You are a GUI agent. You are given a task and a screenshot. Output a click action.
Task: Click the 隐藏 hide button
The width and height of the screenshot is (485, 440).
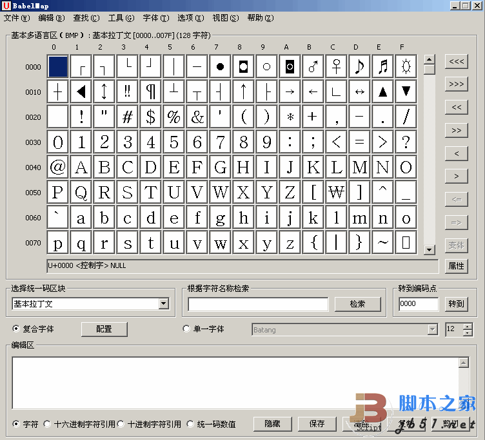pos(272,424)
